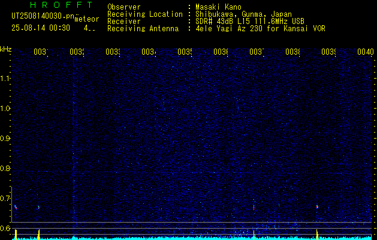The image size is (377, 240).
Task: Click the red meteor echo near 0037
Action: tap(254, 208)
